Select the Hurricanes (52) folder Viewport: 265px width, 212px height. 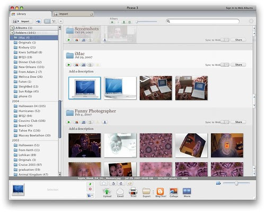(34, 111)
